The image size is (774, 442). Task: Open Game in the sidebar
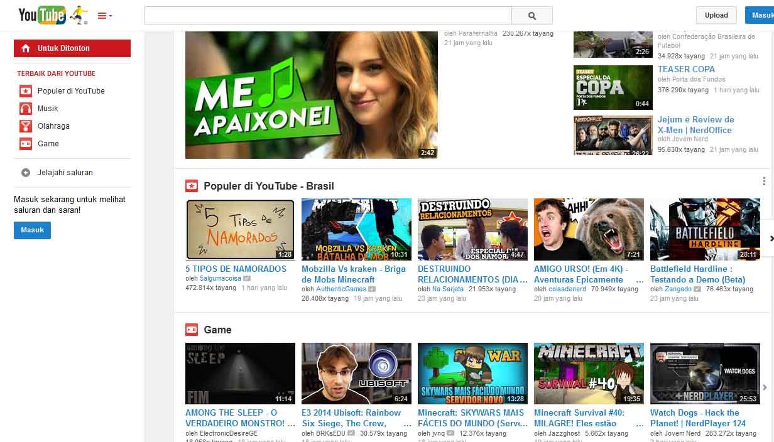pos(48,144)
